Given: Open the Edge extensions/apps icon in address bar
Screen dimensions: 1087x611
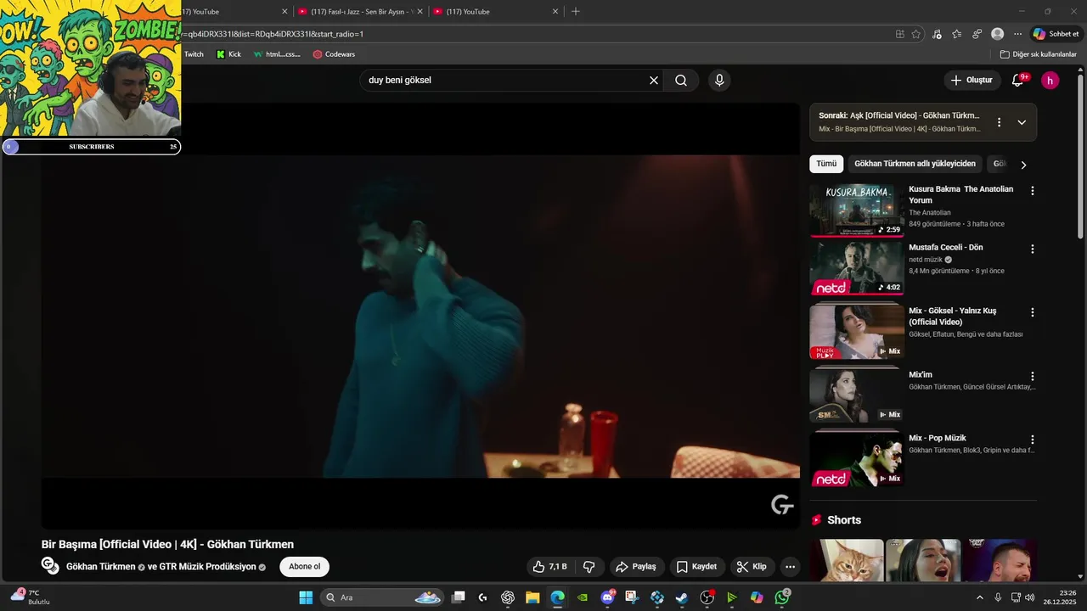Looking at the screenshot, I should tap(900, 34).
